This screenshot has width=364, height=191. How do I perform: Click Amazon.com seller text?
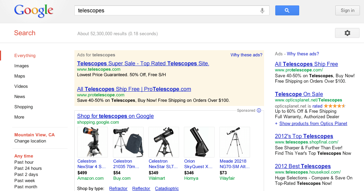click(90, 178)
